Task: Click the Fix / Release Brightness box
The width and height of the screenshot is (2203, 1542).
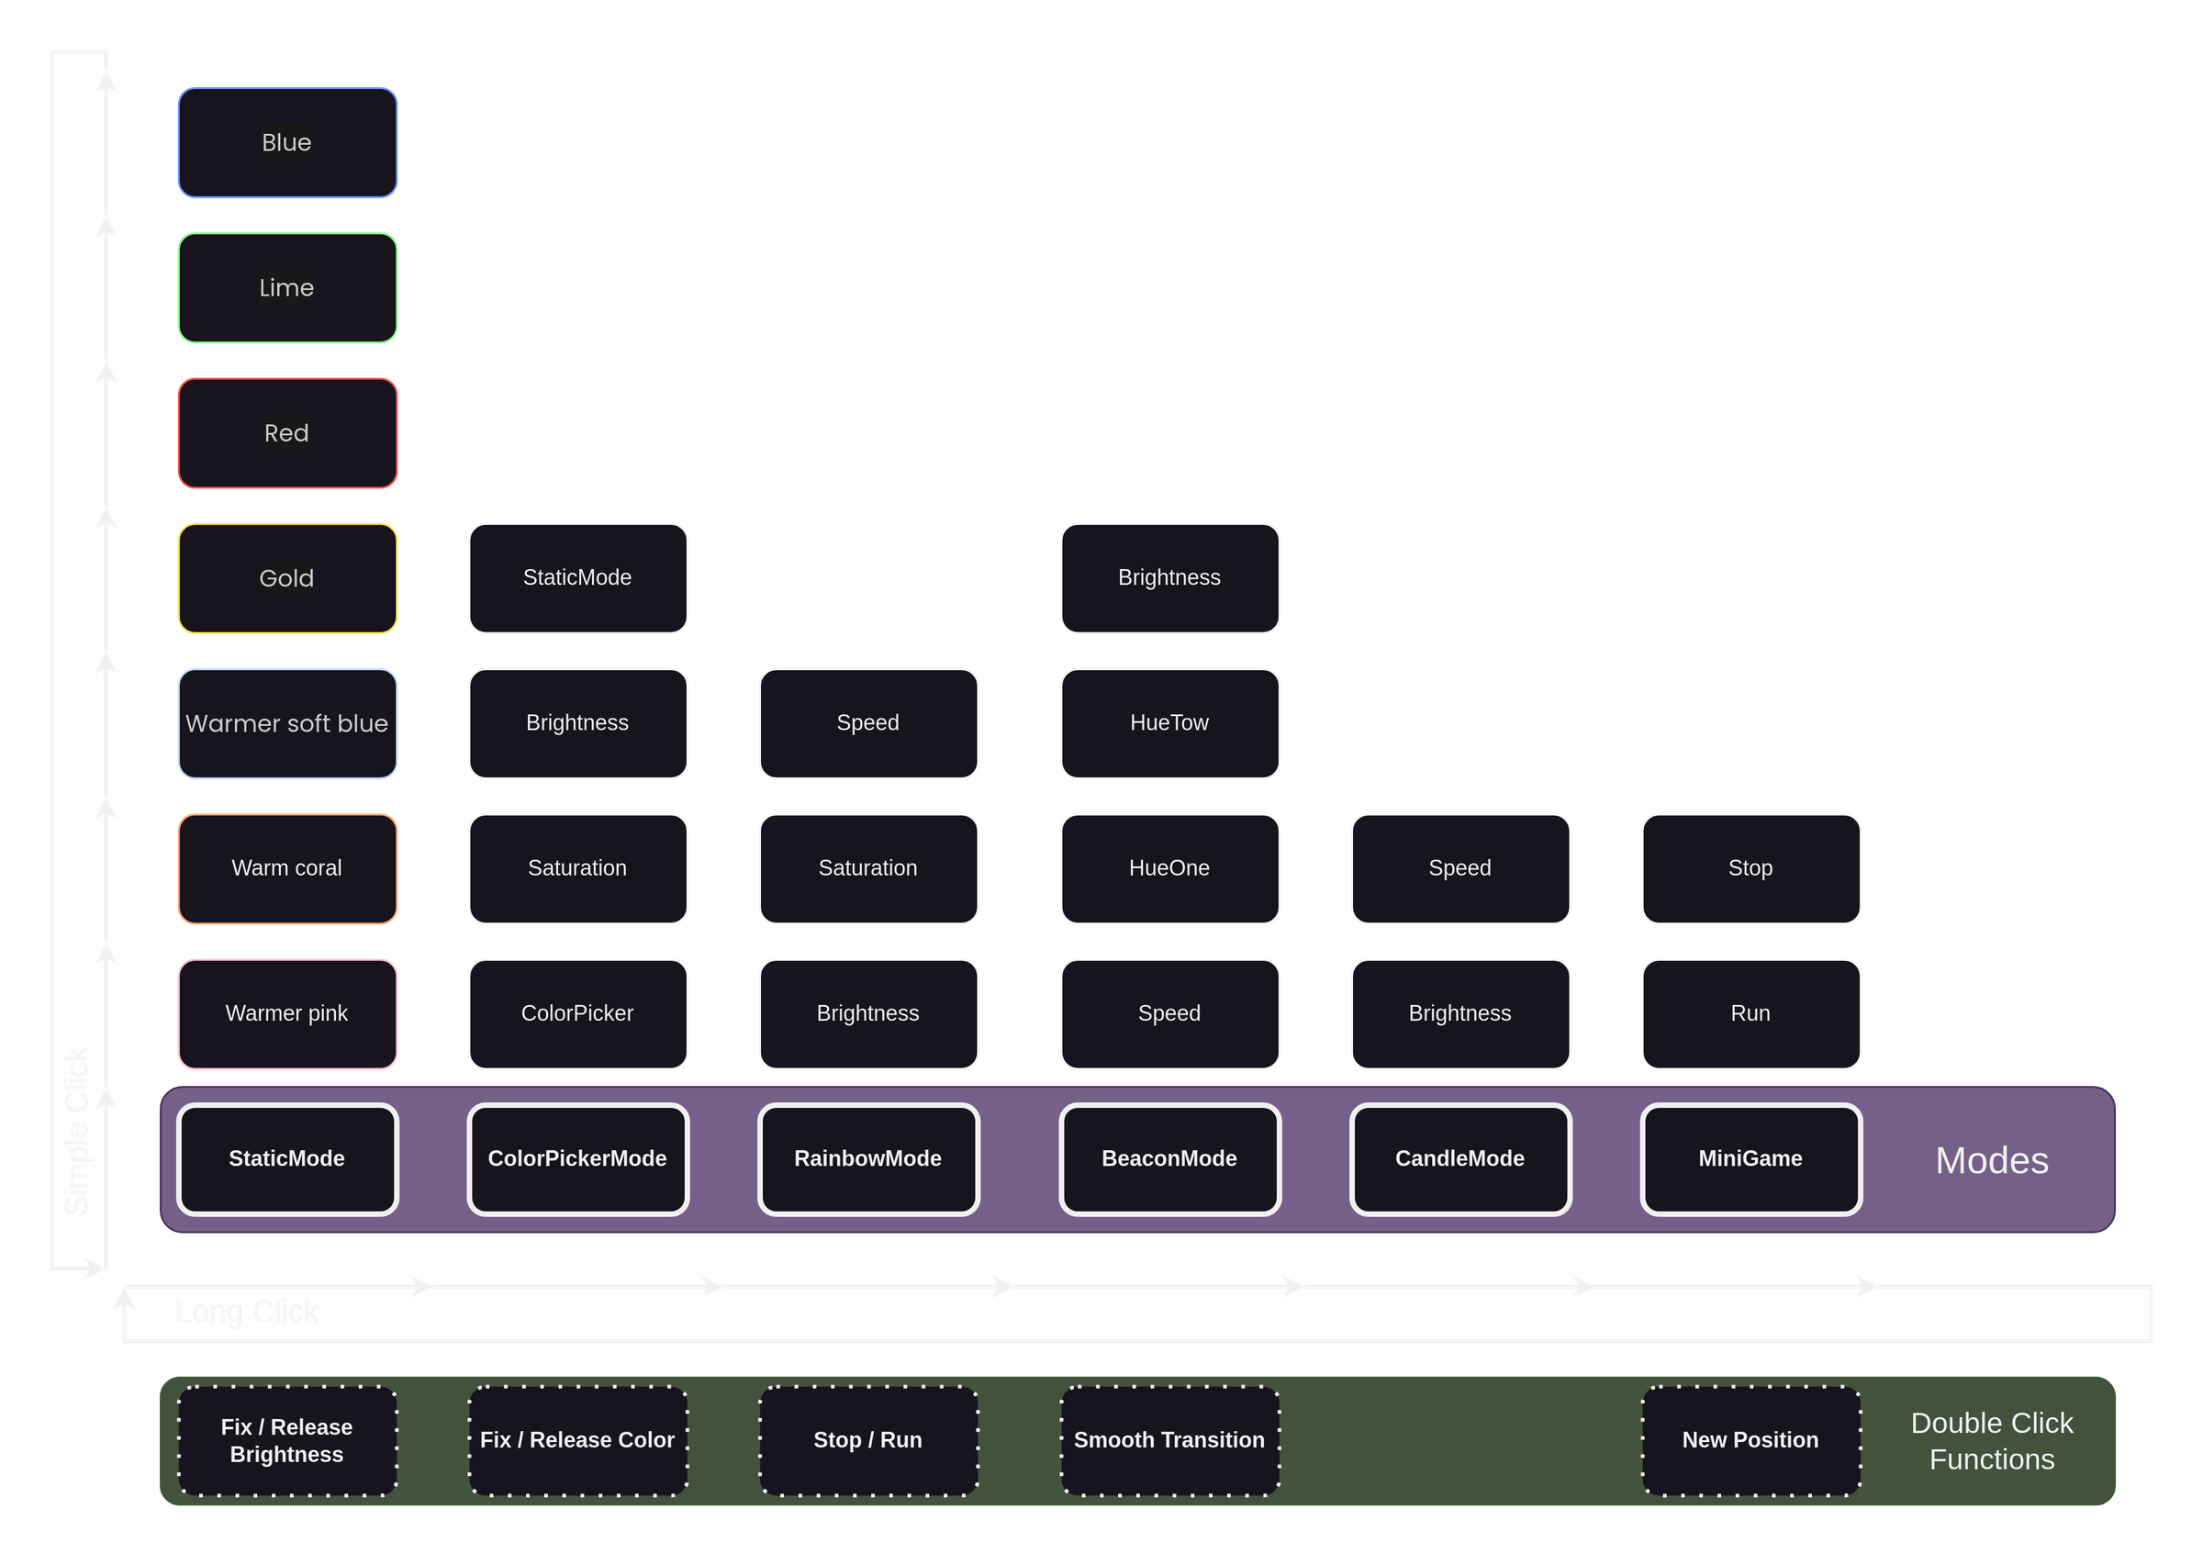Action: [287, 1441]
